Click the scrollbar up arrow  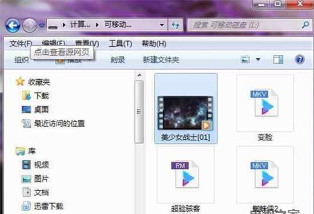tap(139, 75)
